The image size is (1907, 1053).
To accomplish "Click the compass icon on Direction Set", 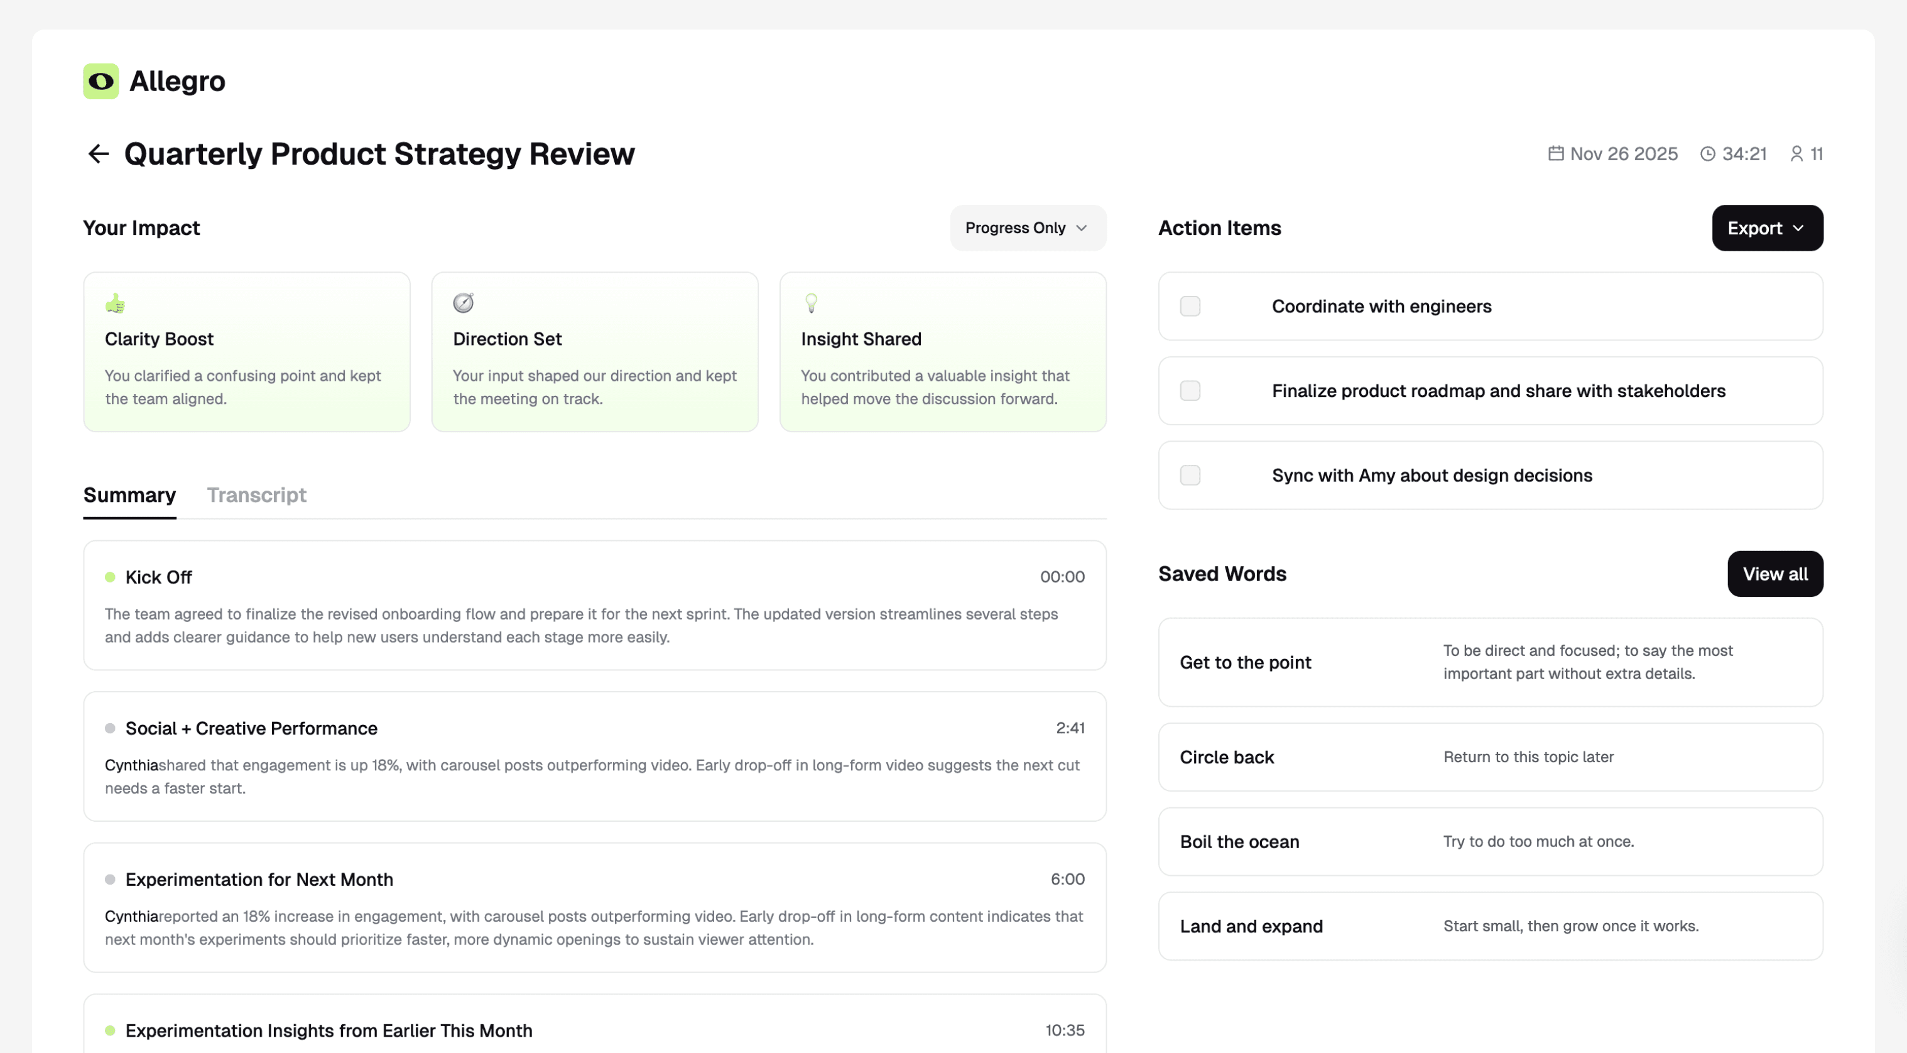I will (463, 303).
